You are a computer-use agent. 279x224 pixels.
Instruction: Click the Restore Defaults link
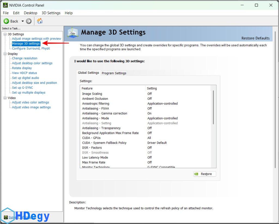[x=255, y=38]
